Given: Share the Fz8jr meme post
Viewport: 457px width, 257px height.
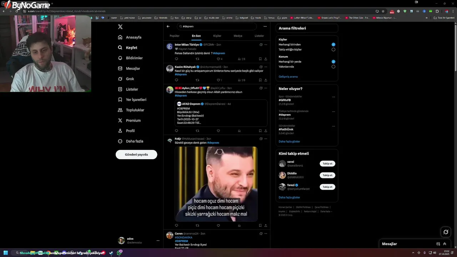Looking at the screenshot, I should coord(266,226).
